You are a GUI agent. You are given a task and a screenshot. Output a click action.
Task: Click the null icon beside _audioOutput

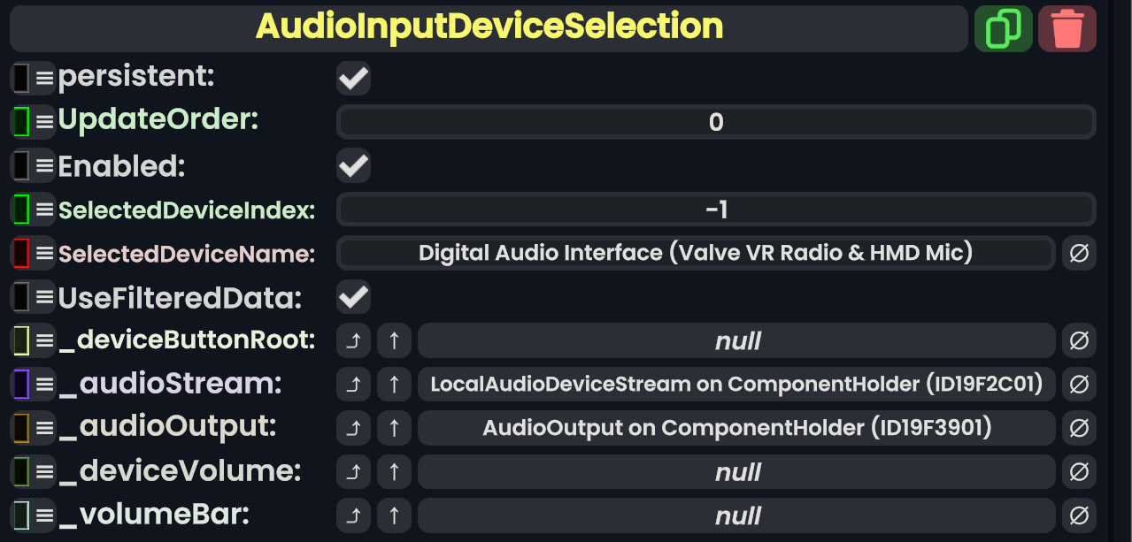pyautogui.click(x=1079, y=428)
